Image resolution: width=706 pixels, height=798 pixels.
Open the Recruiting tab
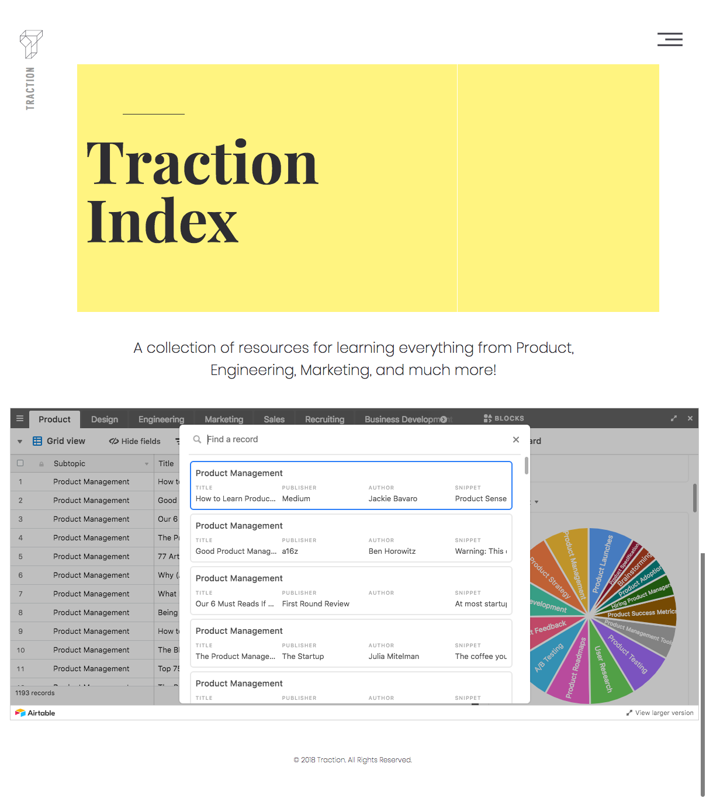(324, 419)
